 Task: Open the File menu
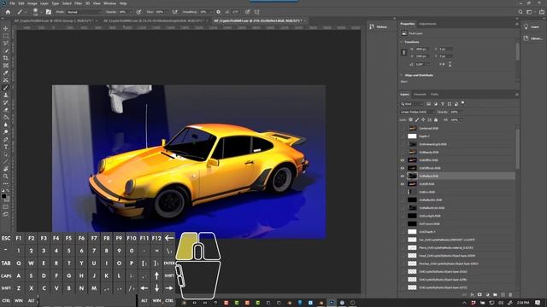tap(12, 3)
